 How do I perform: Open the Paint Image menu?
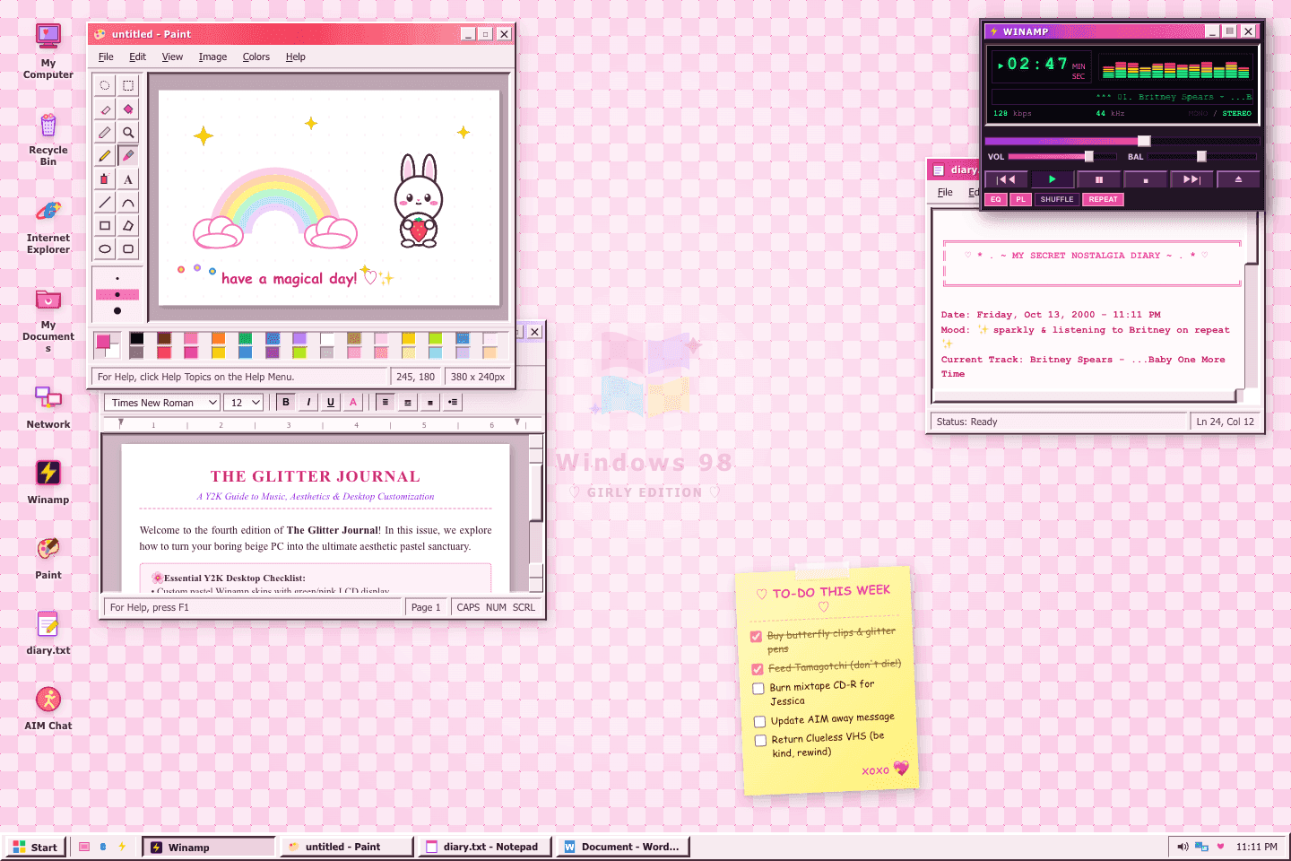tap(212, 57)
